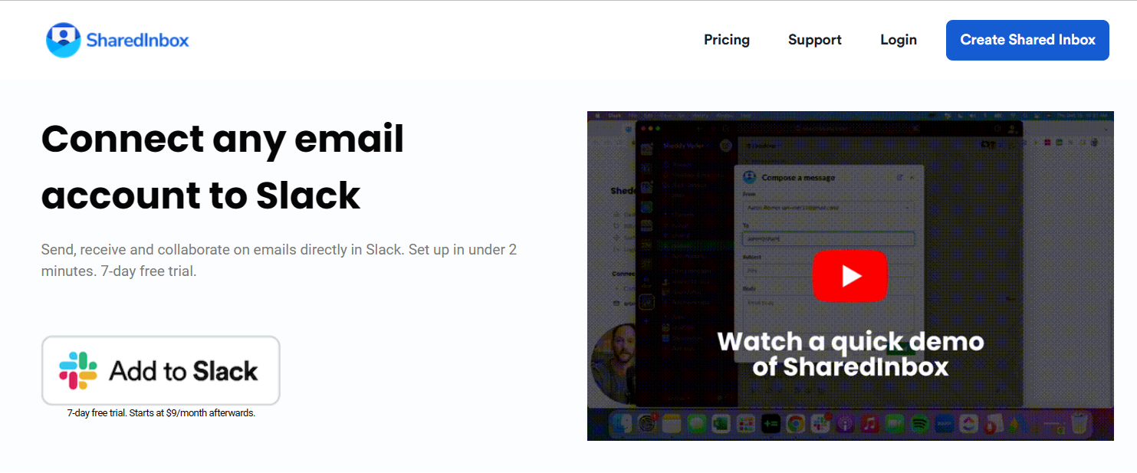Click the Spotify icon in the video dock
Screen dimensions: 1137x473
920,423
